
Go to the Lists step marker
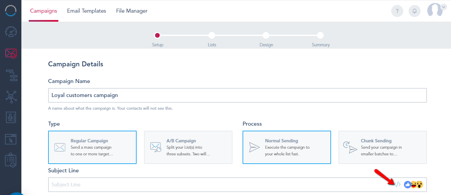point(212,35)
